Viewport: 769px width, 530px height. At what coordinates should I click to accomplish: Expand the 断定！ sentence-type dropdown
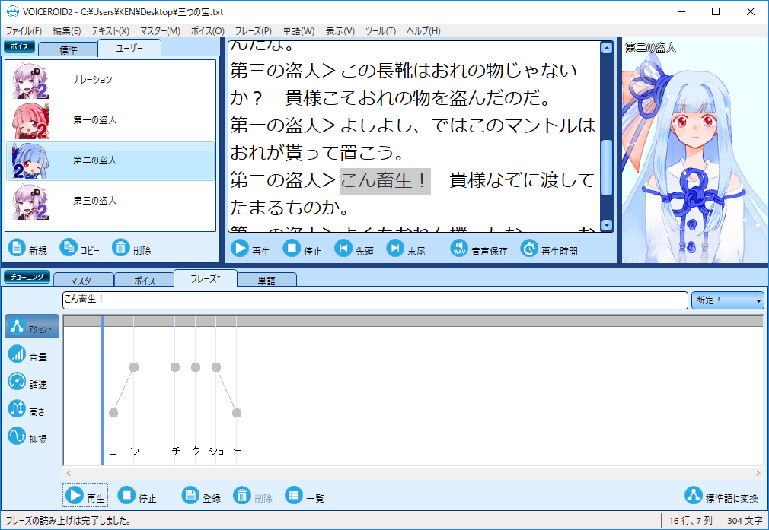click(727, 300)
